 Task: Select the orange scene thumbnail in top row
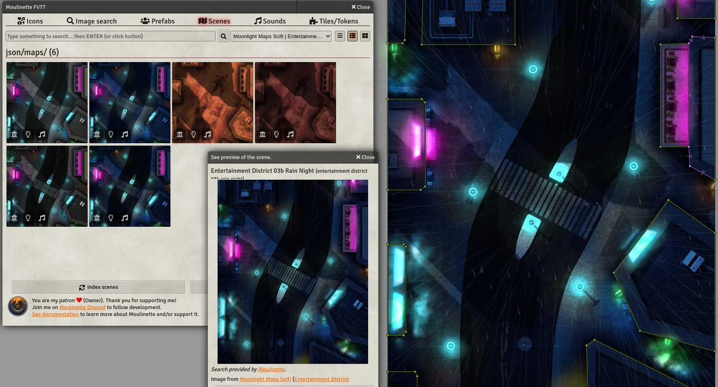click(x=213, y=103)
